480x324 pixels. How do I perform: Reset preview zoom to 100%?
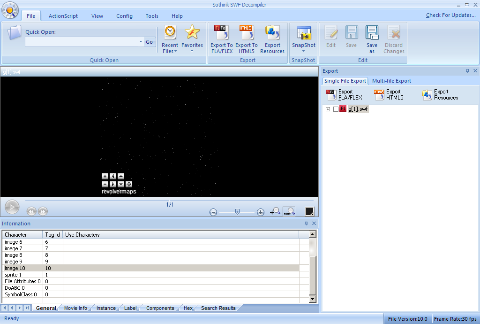point(289,211)
